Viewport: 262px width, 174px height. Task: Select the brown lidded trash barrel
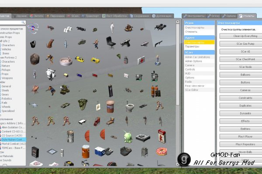click(110, 107)
